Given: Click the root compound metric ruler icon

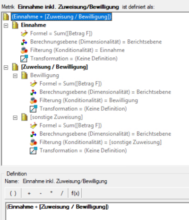Looking at the screenshot, I should click(x=6, y=17).
